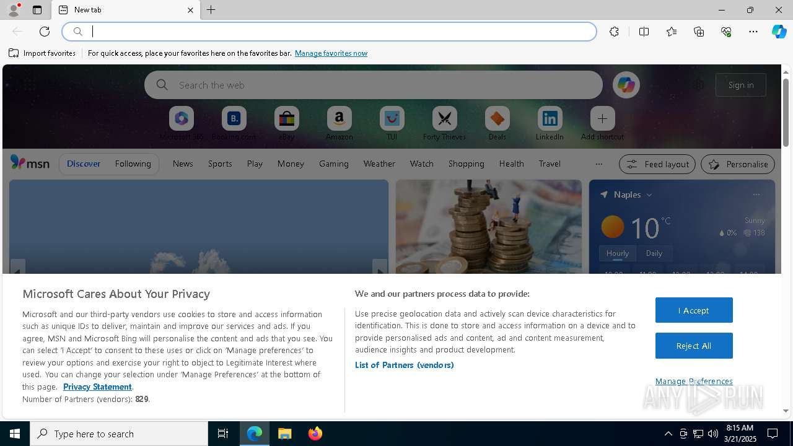The height and width of the screenshot is (446, 793).
Task: Open the coins stack article thumbnail
Action: click(x=489, y=227)
